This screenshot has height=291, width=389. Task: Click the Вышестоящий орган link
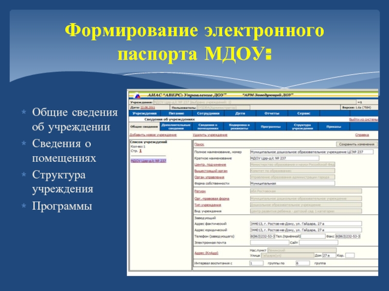[211, 171]
